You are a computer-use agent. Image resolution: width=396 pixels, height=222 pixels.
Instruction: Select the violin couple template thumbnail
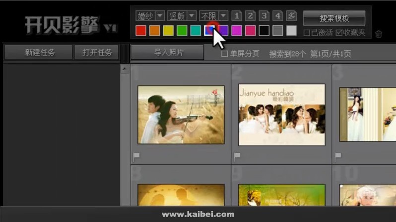(181, 115)
